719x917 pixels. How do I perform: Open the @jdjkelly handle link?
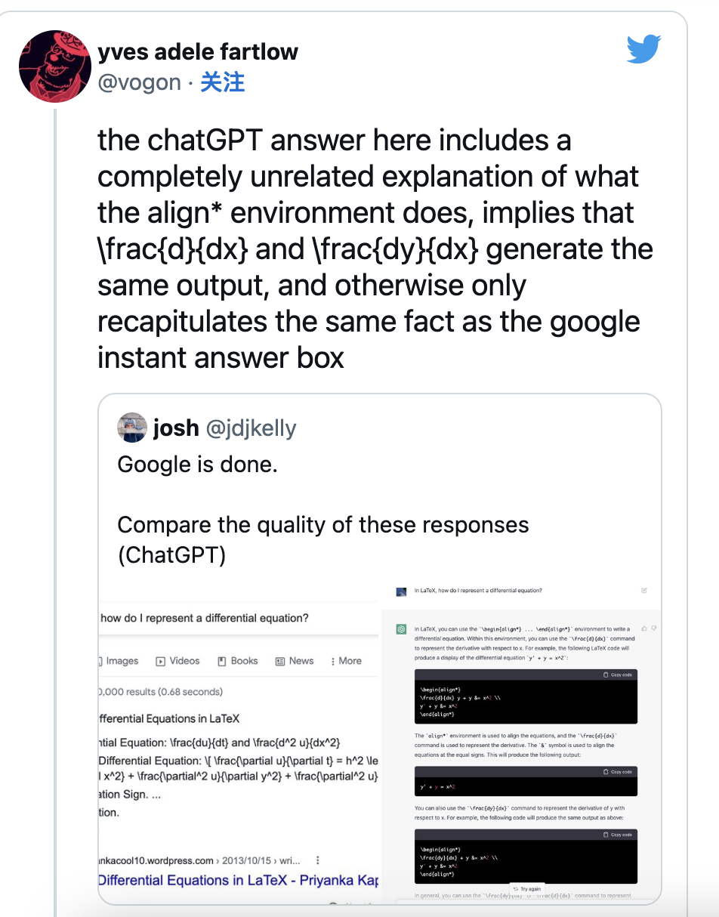pyautogui.click(x=251, y=428)
